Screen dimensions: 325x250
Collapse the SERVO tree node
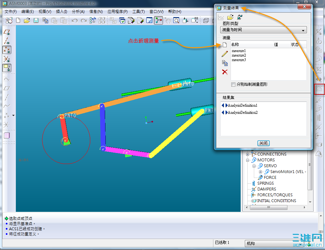pyautogui.click(x=254, y=166)
